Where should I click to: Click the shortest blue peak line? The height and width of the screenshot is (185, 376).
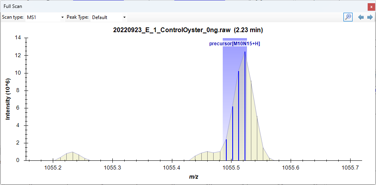click(x=226, y=150)
